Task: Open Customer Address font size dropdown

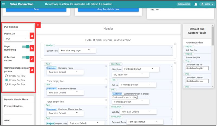Action: click(x=65, y=93)
